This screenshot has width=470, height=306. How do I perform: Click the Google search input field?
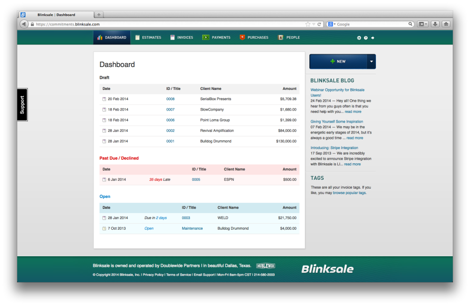[372, 24]
